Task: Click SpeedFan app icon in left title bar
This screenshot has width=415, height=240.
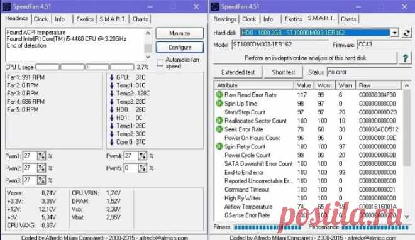Action: 6,6
